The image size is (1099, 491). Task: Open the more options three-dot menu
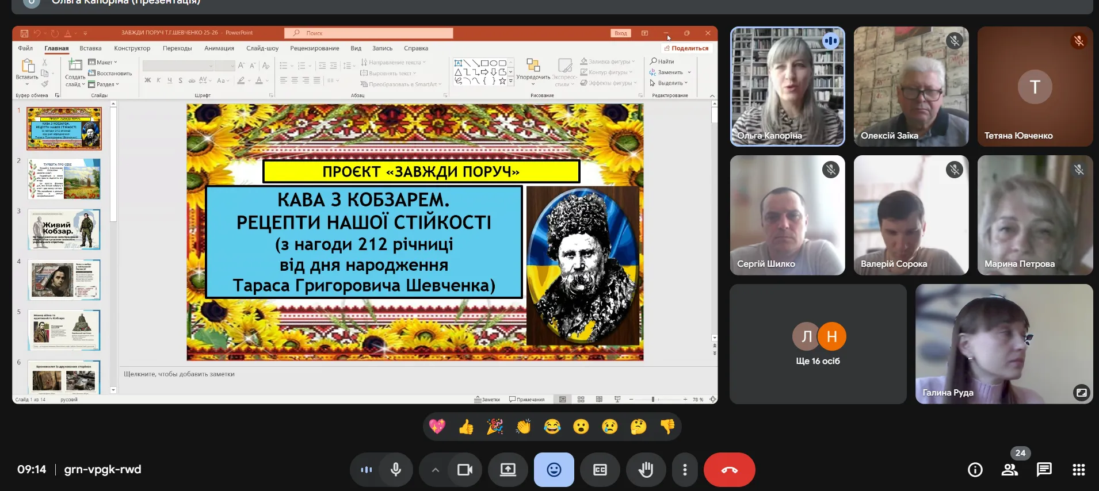coord(685,470)
